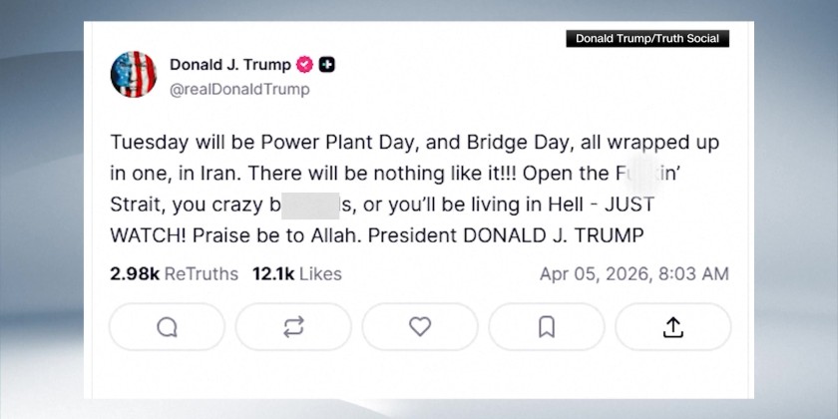
Task: Click the reply speech bubble icon
Action: point(167,327)
